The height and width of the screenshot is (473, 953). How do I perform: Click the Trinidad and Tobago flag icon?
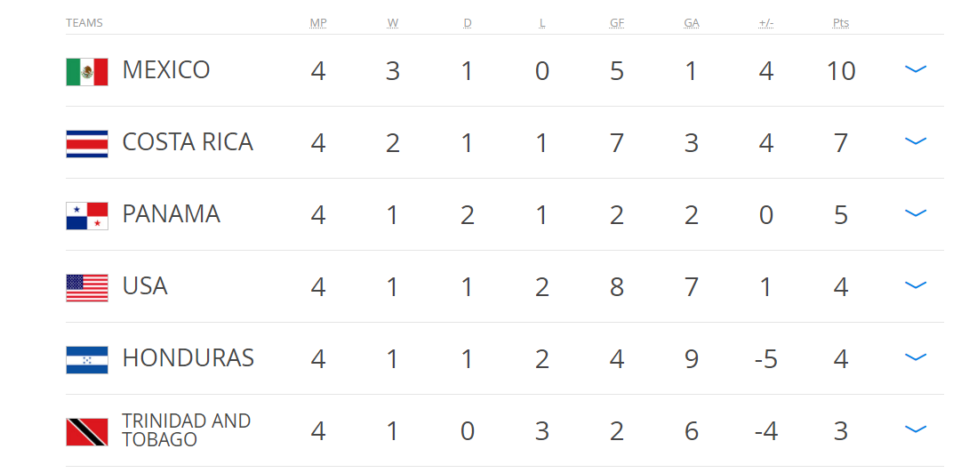87,432
